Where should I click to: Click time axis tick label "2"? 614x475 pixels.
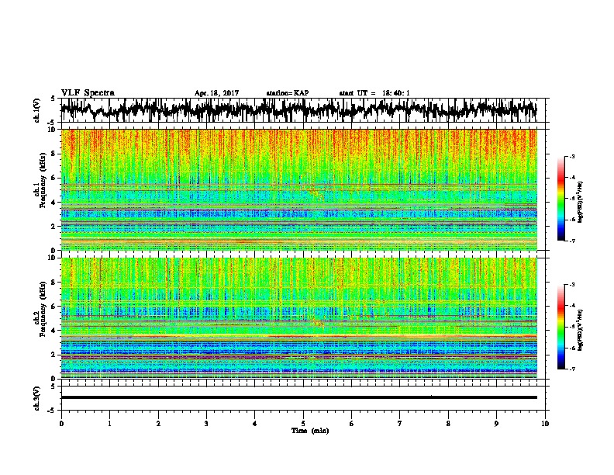pyautogui.click(x=158, y=424)
